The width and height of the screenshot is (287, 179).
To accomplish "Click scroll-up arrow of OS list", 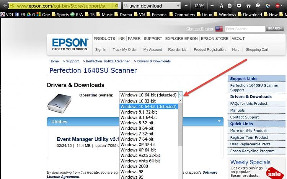I will pos(180,101).
